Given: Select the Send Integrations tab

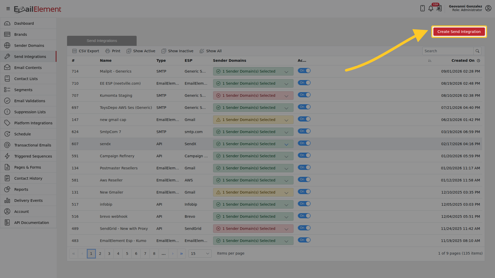Looking at the screenshot, I should tap(102, 41).
